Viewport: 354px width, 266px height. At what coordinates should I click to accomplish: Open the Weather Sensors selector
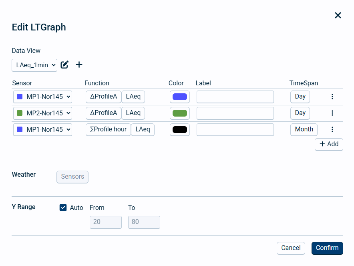72,177
